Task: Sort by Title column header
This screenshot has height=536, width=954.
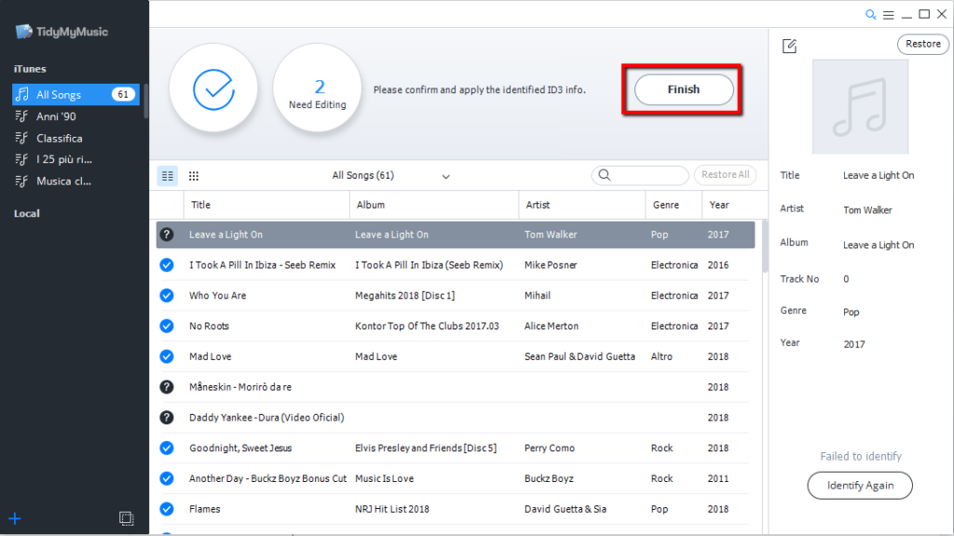Action: click(266, 205)
